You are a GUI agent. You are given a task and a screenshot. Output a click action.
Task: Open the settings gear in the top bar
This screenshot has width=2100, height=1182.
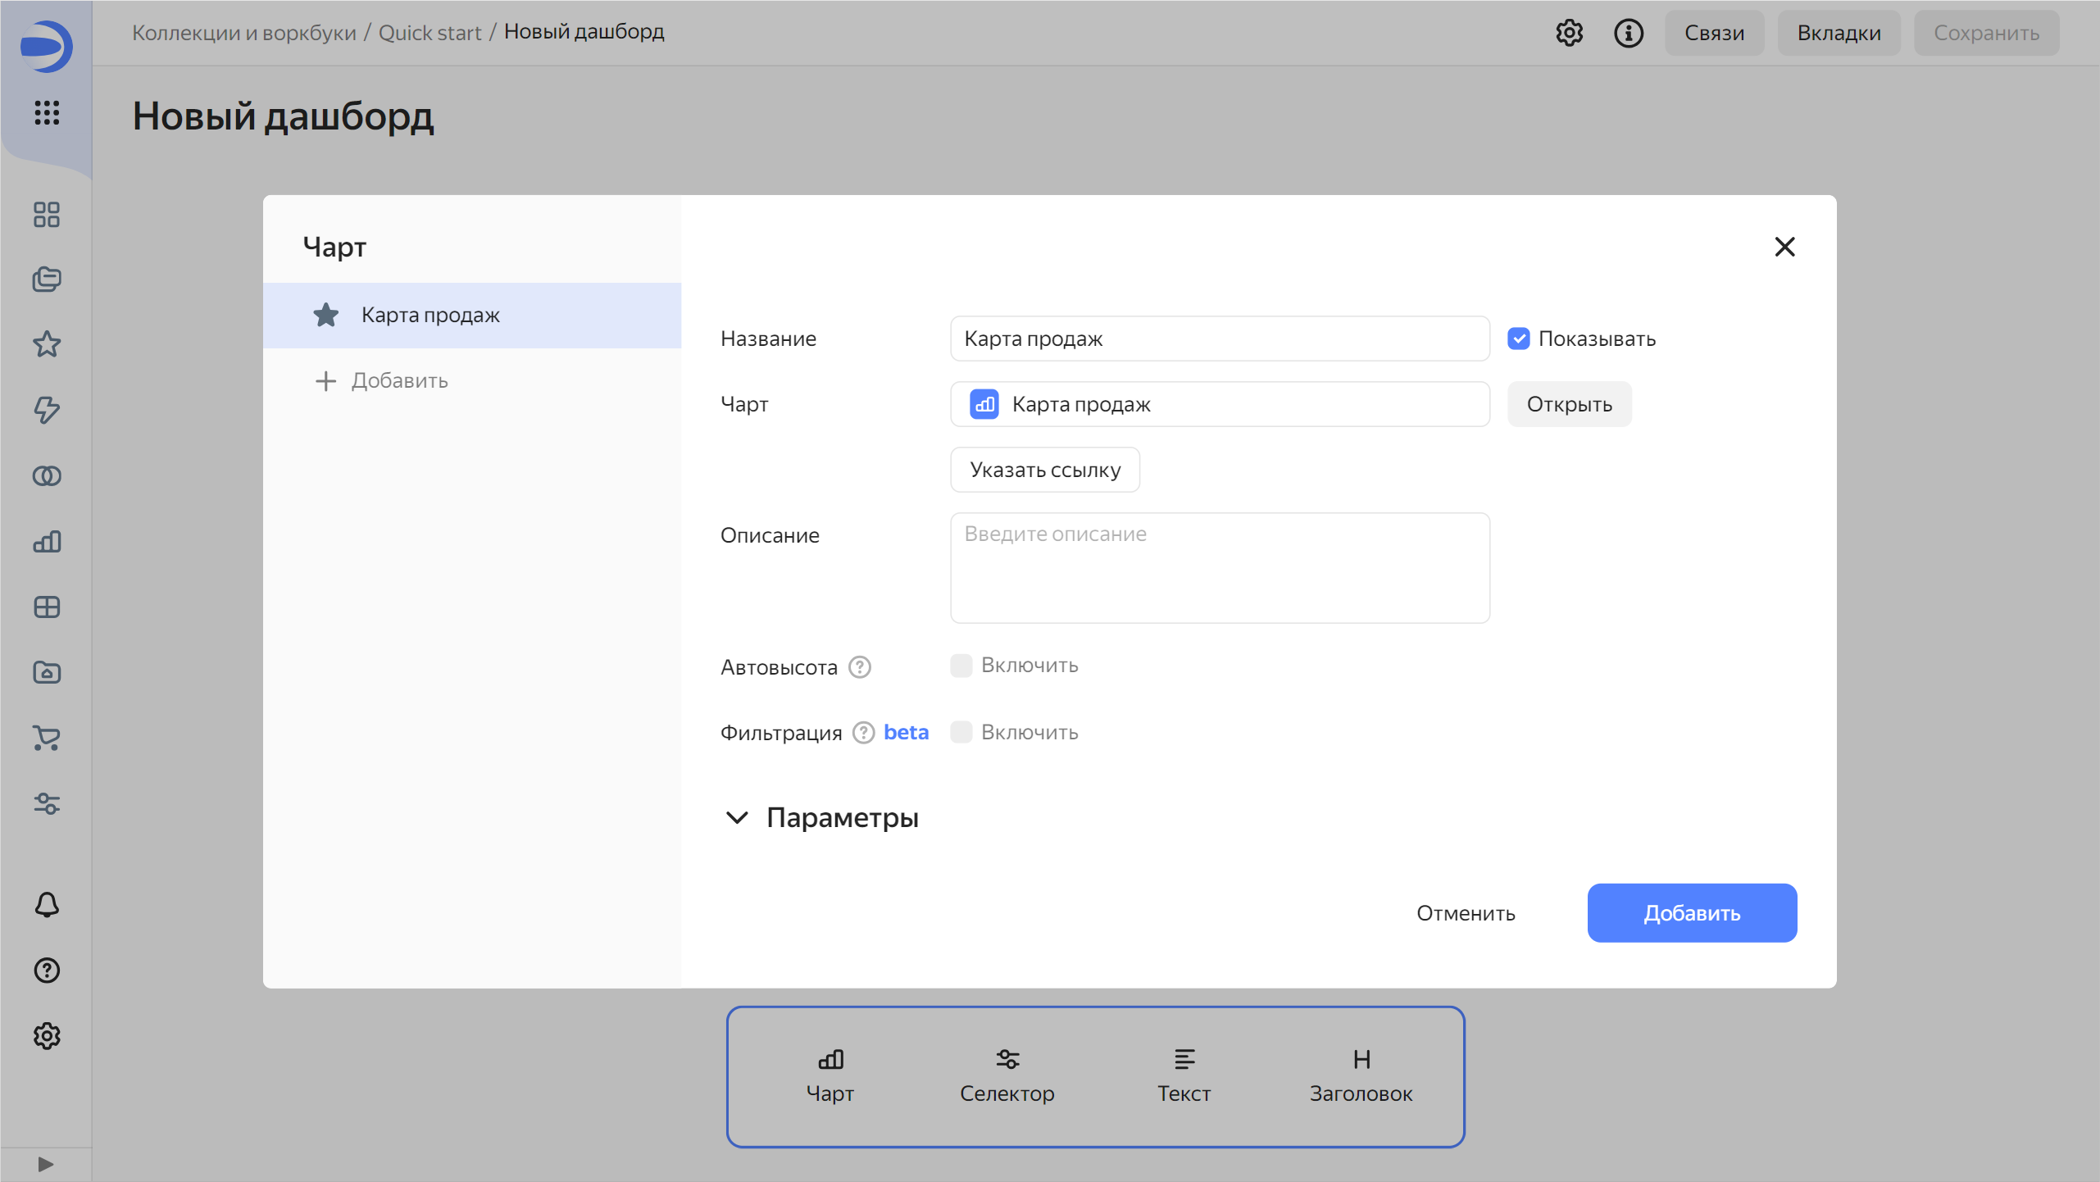pos(1570,33)
